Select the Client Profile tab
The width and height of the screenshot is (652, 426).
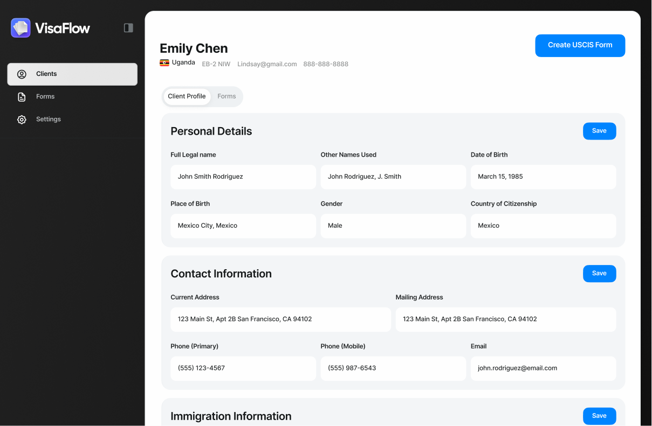(187, 96)
